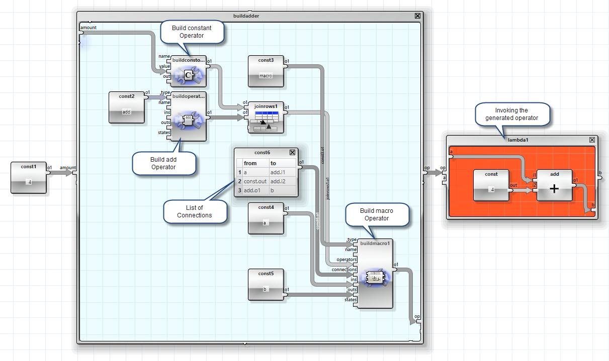
Task: Click the const1 node with value 4
Action: [29, 178]
